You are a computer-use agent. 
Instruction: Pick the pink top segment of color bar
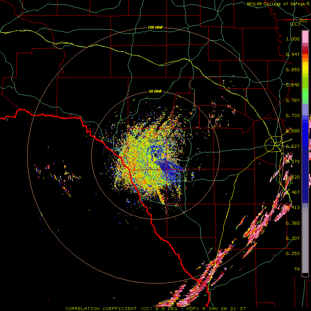(305, 37)
